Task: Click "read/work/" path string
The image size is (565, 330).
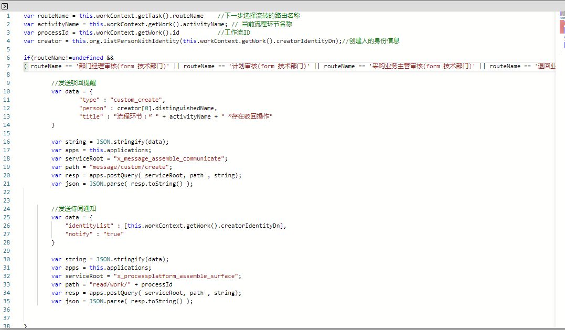Action: point(110,284)
